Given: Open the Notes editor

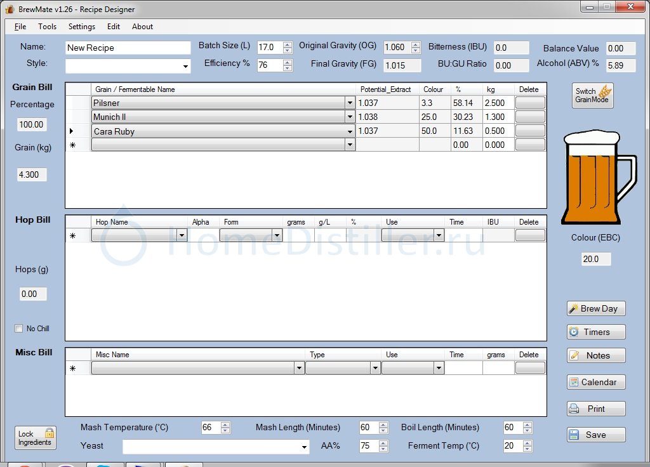Looking at the screenshot, I should coord(596,355).
